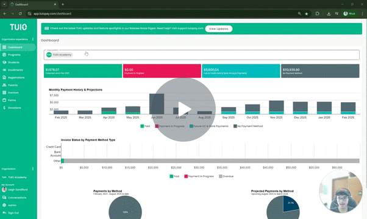Viewport: 367px width, 219px height.
Task: Click the Admin gear icon
Action: coord(4,205)
